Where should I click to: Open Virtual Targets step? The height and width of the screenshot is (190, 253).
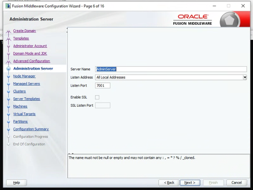[x=24, y=114]
